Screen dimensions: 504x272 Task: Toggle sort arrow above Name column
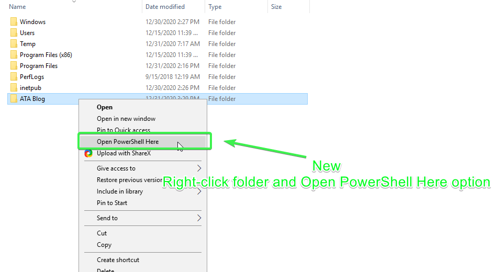pos(74,2)
